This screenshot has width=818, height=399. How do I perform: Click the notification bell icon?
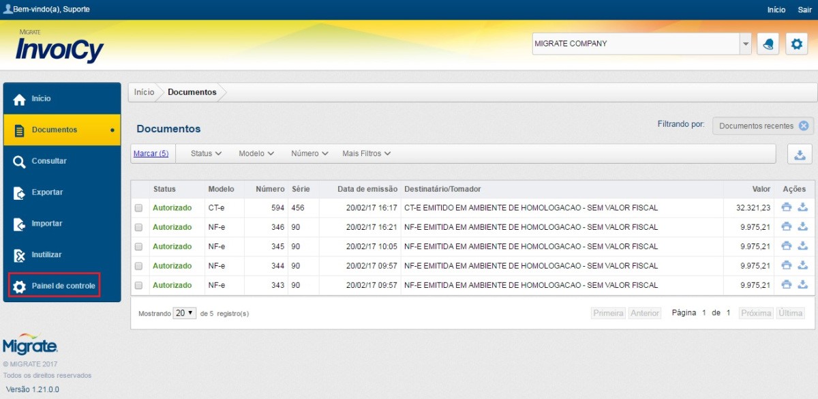click(x=768, y=44)
